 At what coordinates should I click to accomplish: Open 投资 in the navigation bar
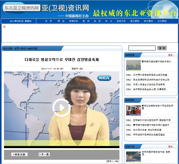(97, 21)
